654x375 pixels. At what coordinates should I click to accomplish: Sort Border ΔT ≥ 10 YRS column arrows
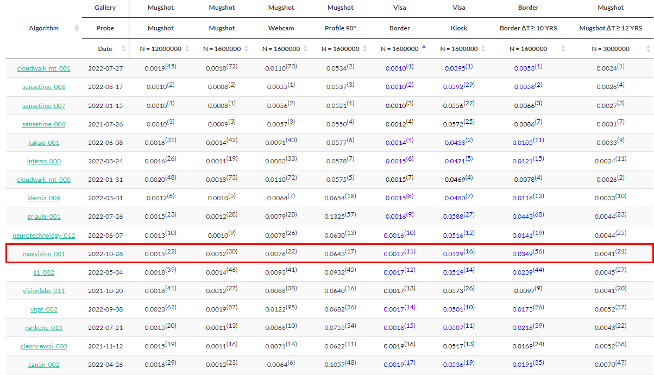coord(563,49)
